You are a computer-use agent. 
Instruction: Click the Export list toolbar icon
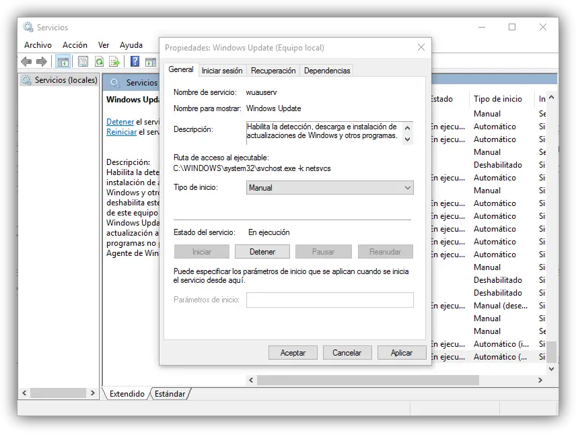coord(114,62)
